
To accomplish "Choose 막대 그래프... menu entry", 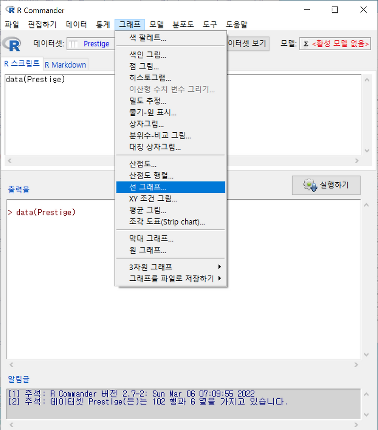I will click(171, 239).
